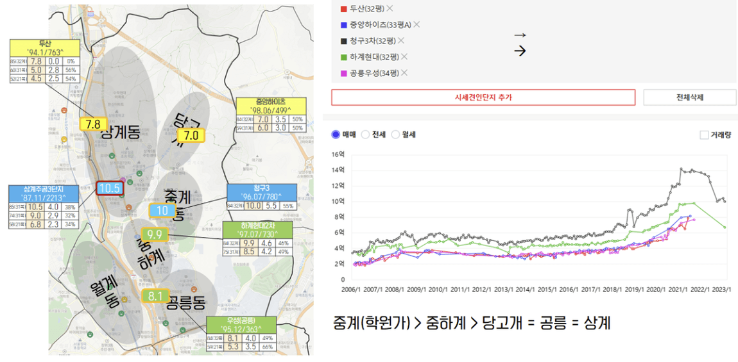Remove 두산(32평) from the comparison list

pos(390,8)
